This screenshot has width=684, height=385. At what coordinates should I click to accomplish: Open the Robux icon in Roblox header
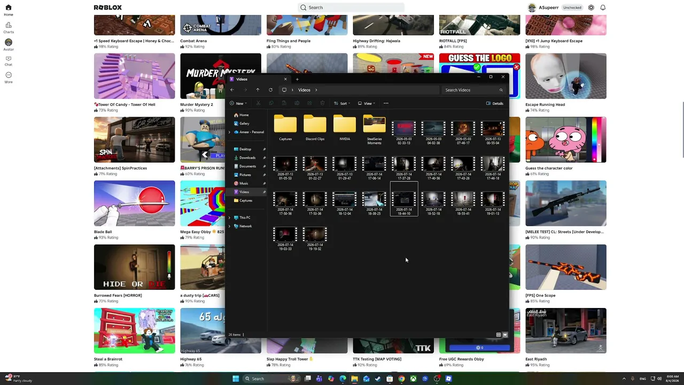(x=591, y=7)
